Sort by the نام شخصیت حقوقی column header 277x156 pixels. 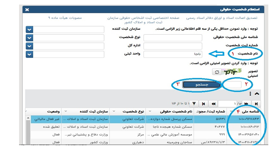point(176,112)
